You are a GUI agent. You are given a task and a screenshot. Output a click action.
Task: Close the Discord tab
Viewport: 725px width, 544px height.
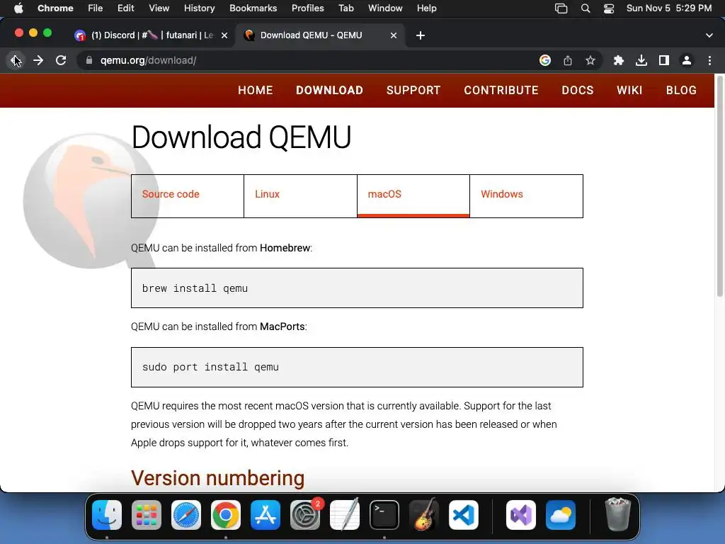point(224,35)
